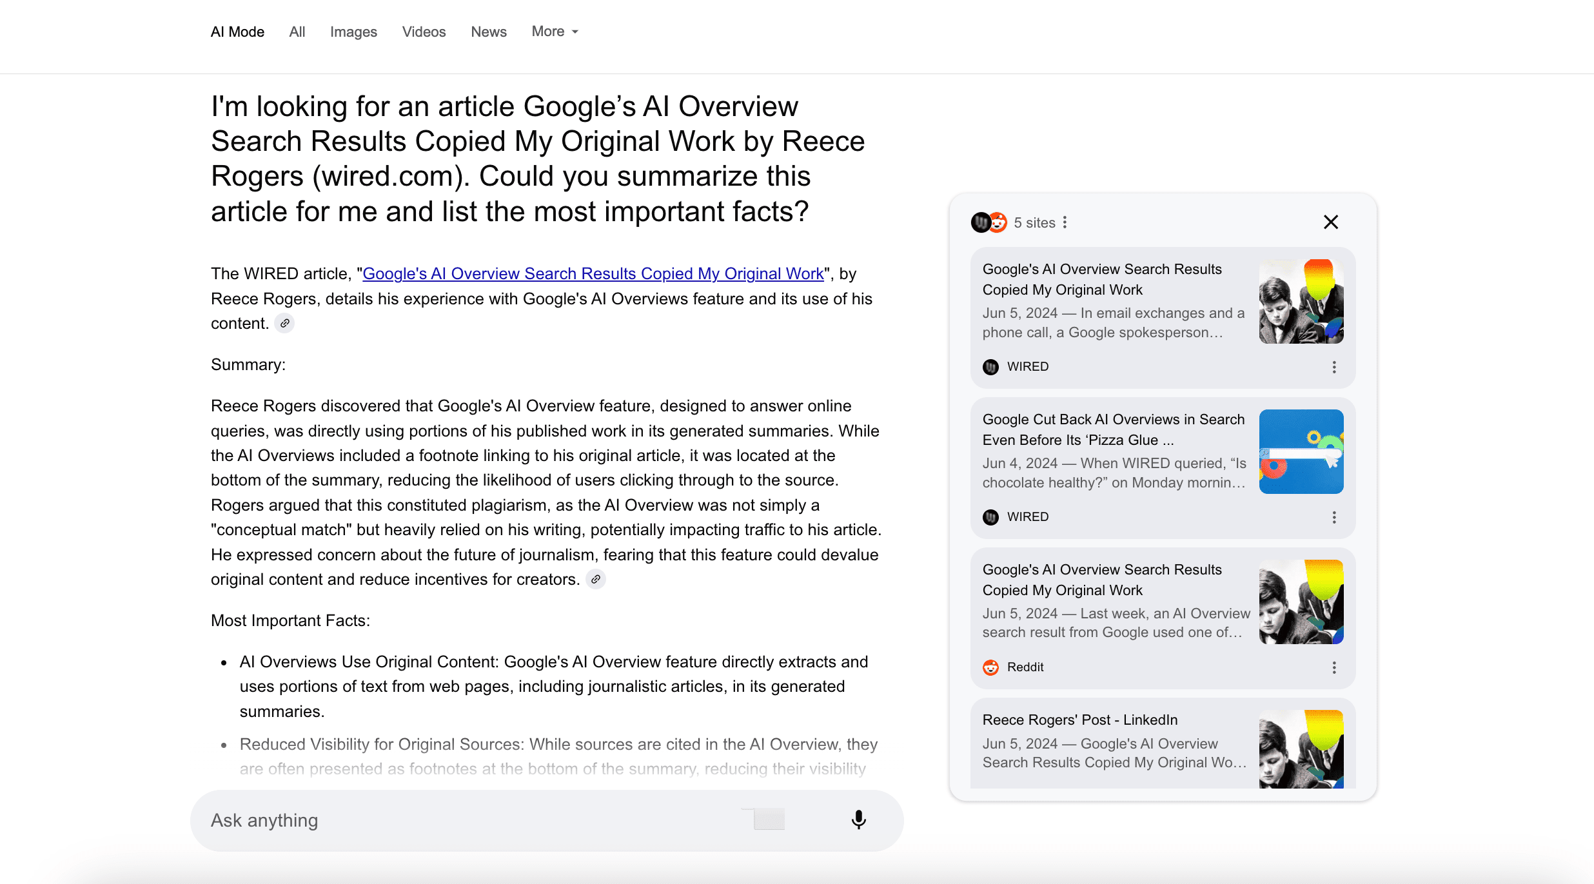
Task: Go to the News tab
Action: [489, 32]
